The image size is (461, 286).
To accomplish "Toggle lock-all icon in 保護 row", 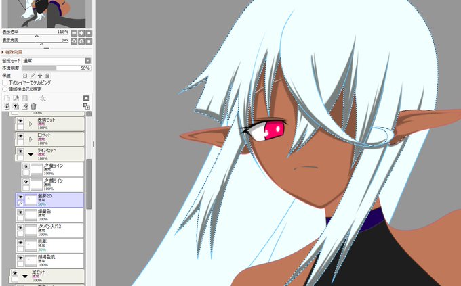I will [x=47, y=76].
